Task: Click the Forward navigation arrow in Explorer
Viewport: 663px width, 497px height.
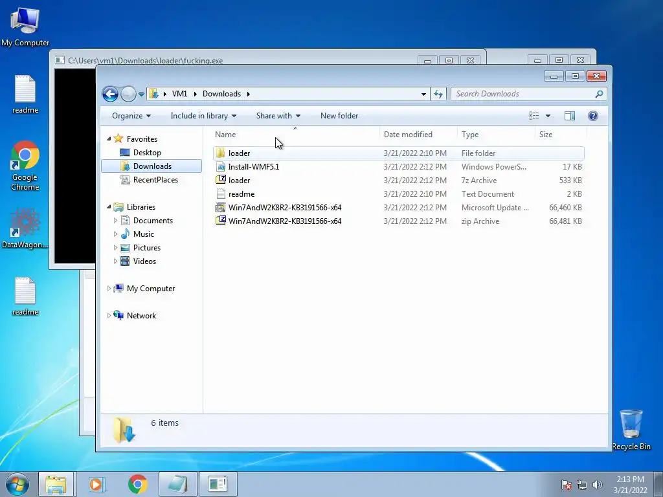Action: coord(128,94)
